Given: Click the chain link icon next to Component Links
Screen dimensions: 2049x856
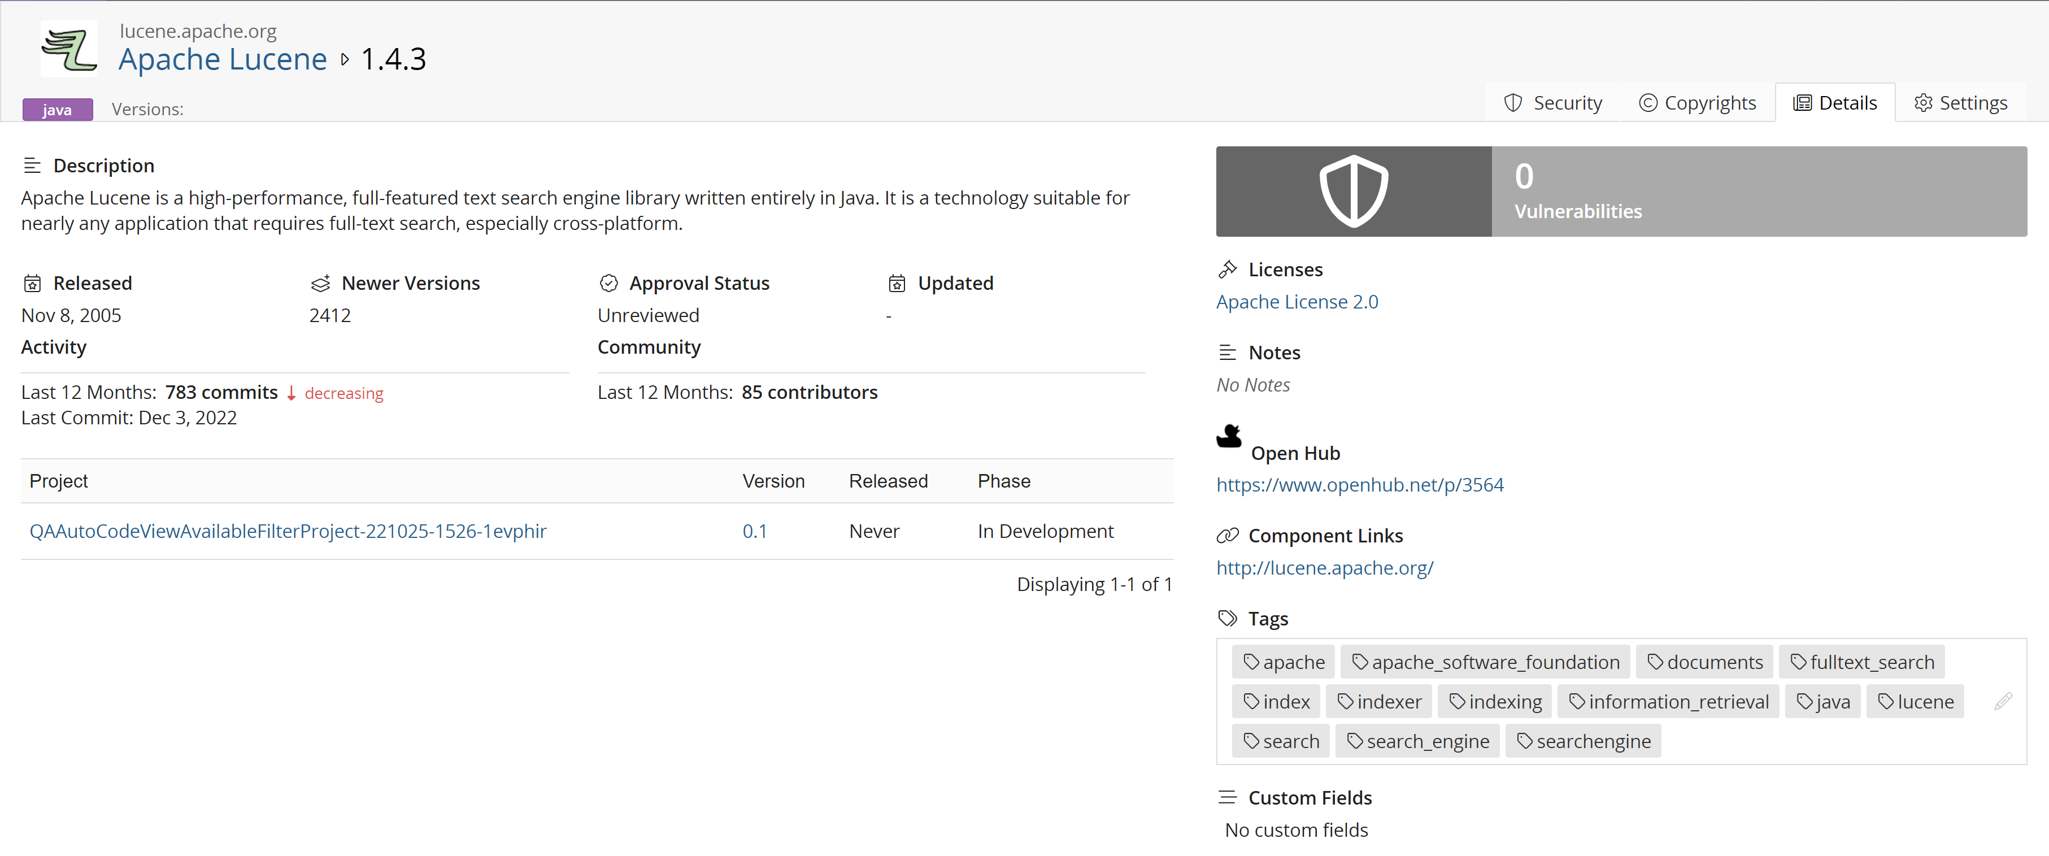Looking at the screenshot, I should point(1228,536).
